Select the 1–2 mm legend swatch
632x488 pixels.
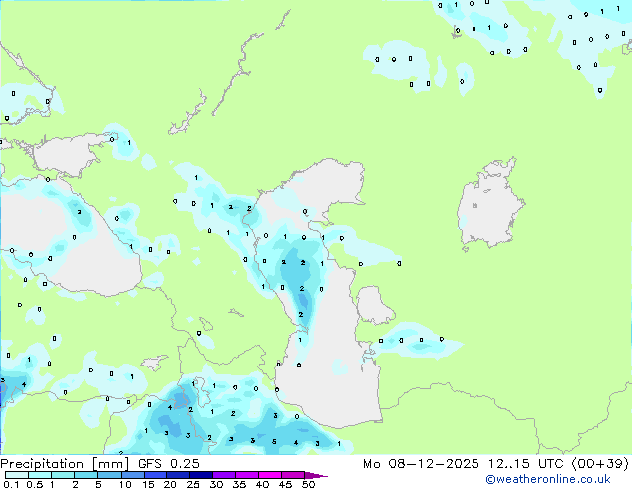(63, 475)
